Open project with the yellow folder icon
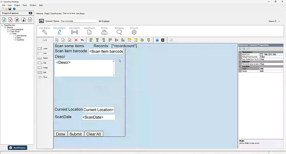Image resolution: width=286 pixels, height=154 pixels. 6,9
